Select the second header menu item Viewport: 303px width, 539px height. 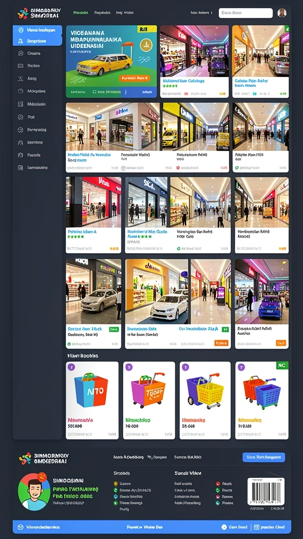pos(103,13)
